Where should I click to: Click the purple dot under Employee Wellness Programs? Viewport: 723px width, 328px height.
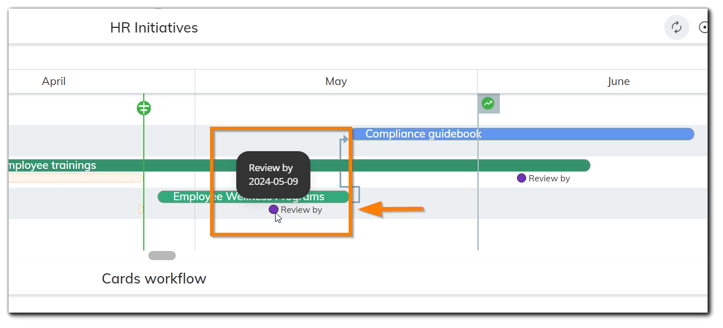click(x=273, y=209)
